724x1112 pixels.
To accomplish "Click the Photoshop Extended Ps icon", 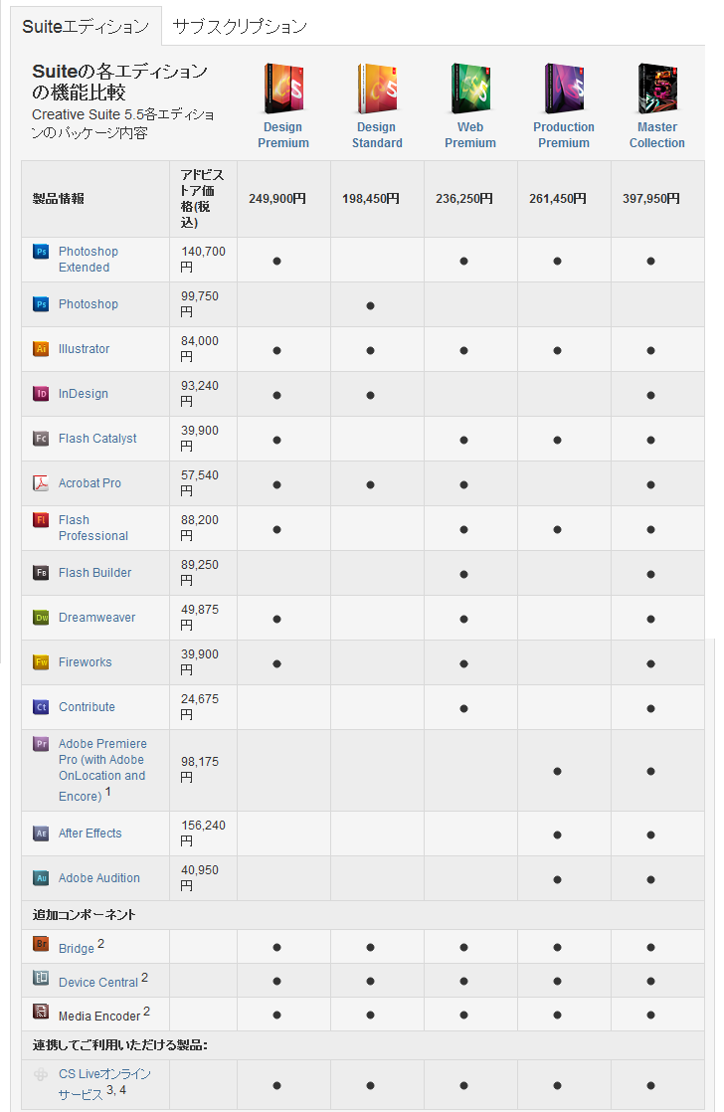I will coord(41,251).
